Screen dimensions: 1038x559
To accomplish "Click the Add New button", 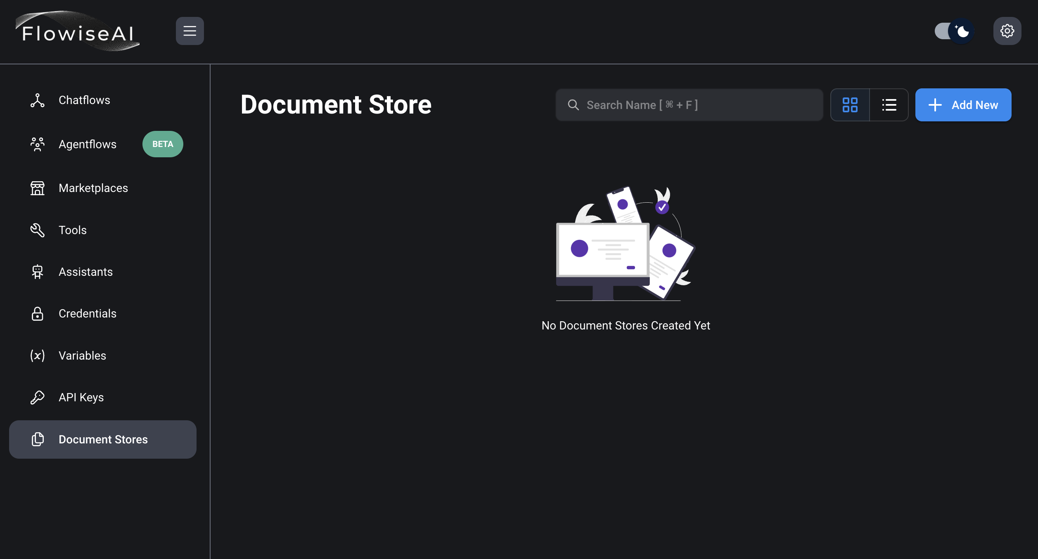I will click(963, 105).
